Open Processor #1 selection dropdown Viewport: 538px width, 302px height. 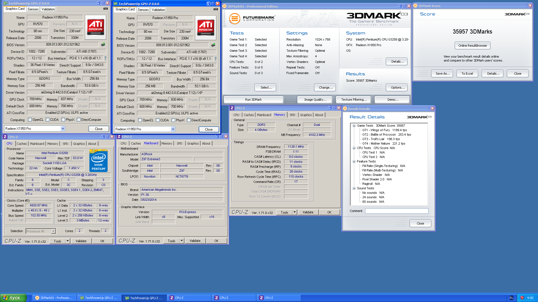pyautogui.click(x=53, y=231)
